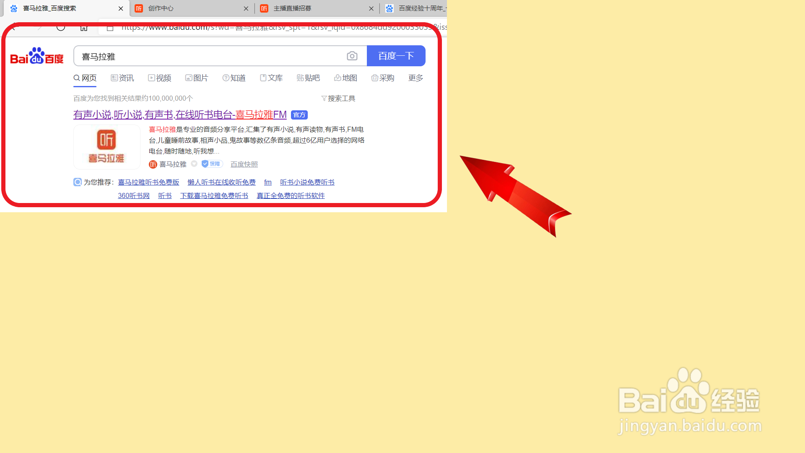Click the 为您推荐 search icon
This screenshot has height=453, width=805.
(x=78, y=182)
